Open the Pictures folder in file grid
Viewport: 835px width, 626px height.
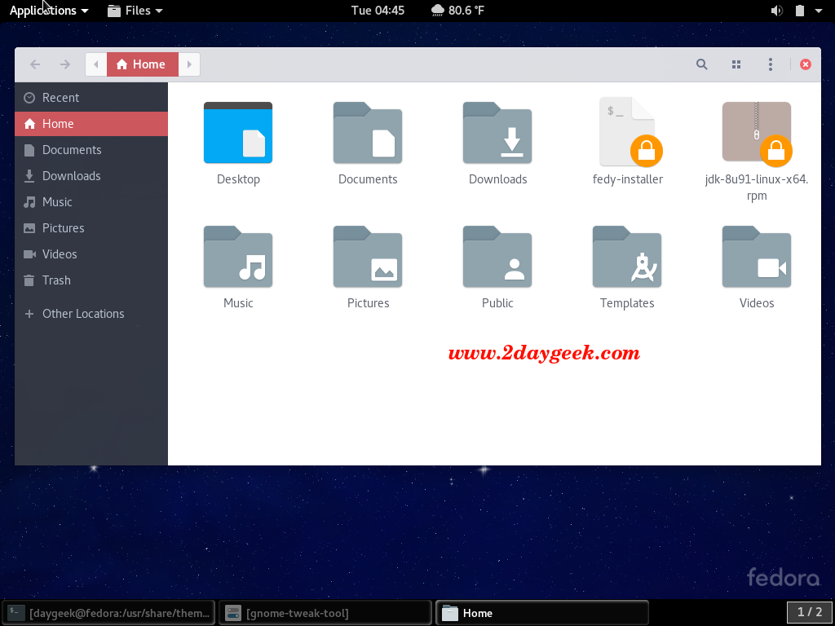tap(368, 257)
